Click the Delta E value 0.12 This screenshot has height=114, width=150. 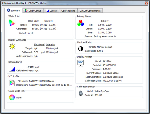[x=30, y=33]
